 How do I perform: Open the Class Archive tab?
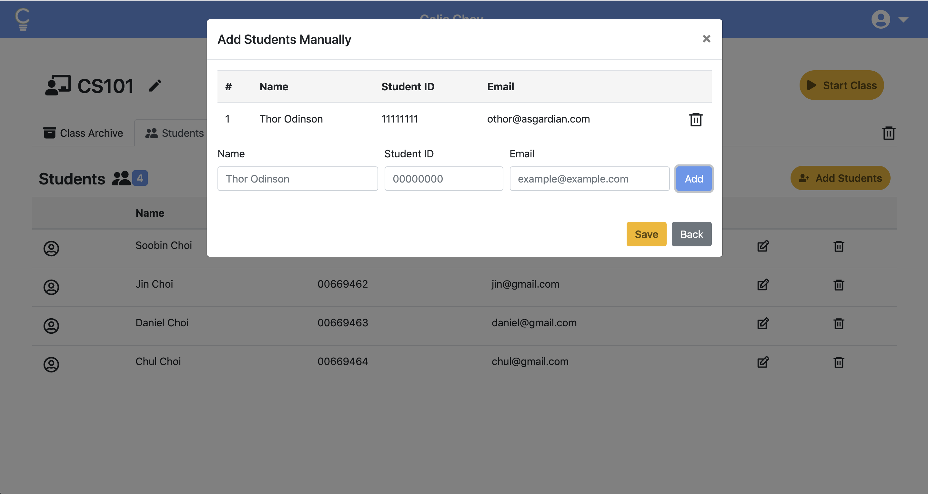83,133
